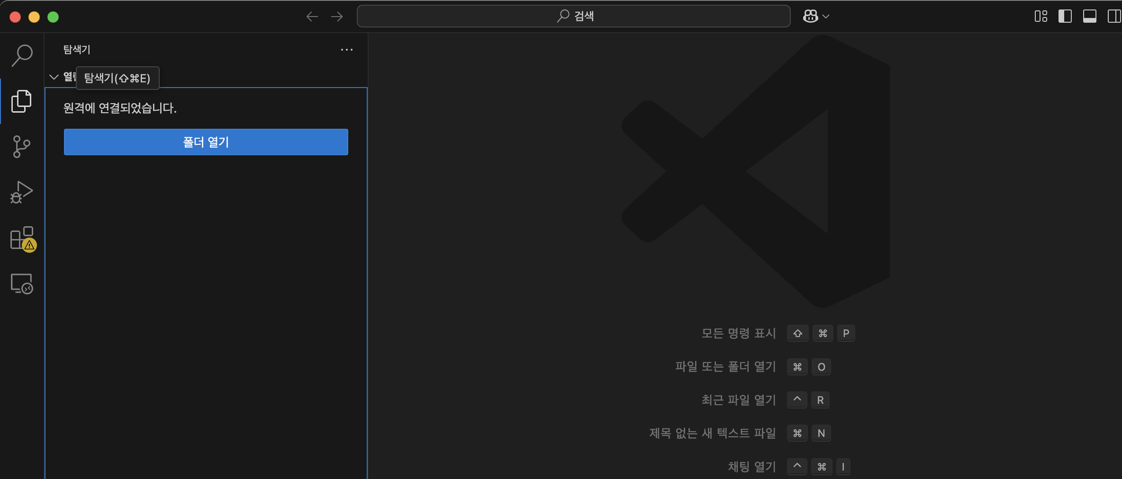Viewport: 1122px width, 479px height.
Task: Open the Source Control view
Action: (x=22, y=147)
